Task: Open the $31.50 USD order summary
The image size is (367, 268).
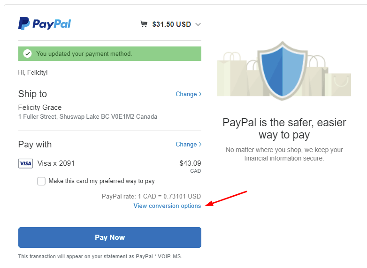Action: (x=171, y=24)
